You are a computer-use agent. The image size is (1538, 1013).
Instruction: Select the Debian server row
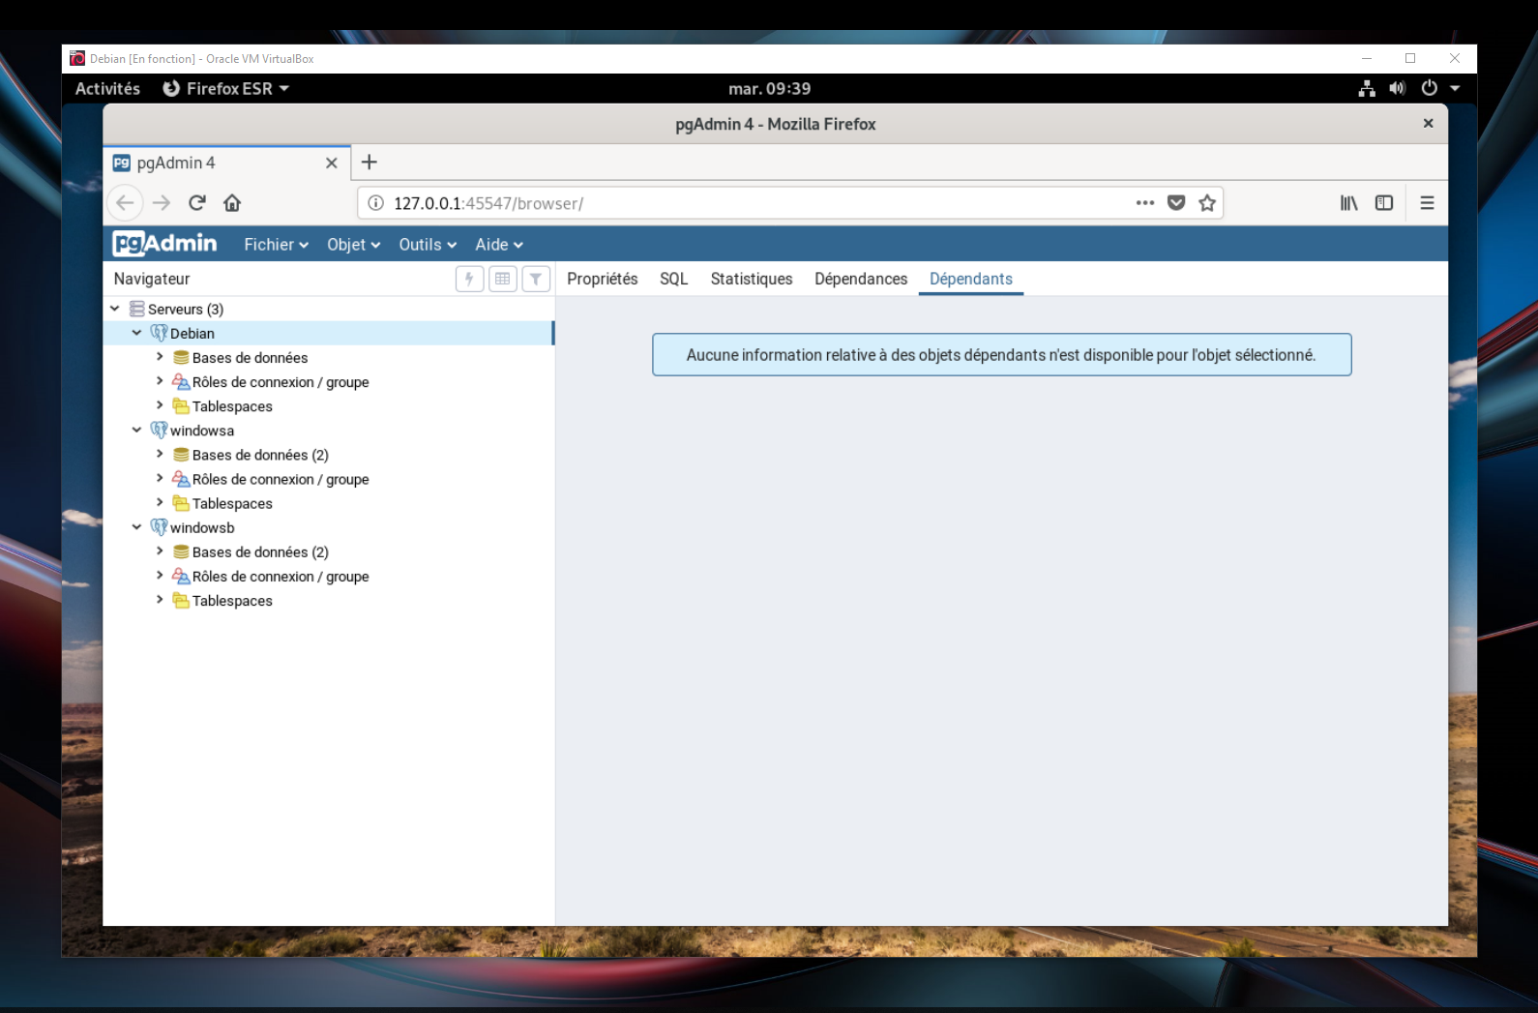pos(329,333)
